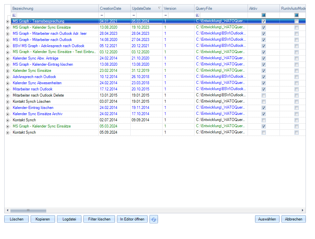Click the QueryFile filter operator icon
The height and width of the screenshot is (239, 315).
pos(197,15)
